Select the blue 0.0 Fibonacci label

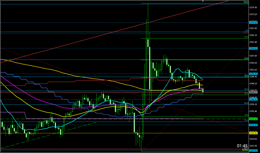pyautogui.click(x=247, y=31)
